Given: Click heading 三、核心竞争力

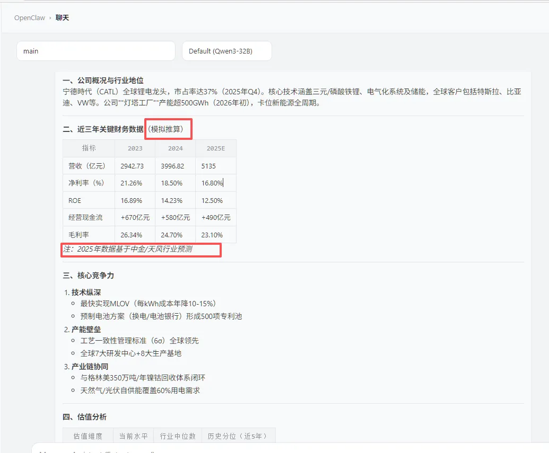Looking at the screenshot, I should [x=89, y=276].
